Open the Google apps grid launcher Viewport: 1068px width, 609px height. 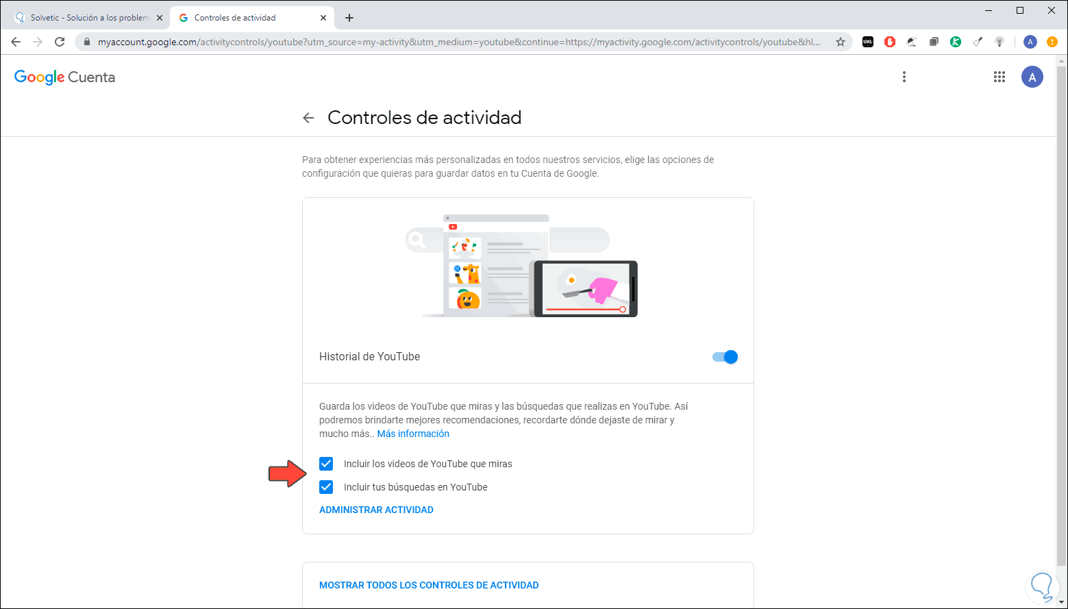999,77
